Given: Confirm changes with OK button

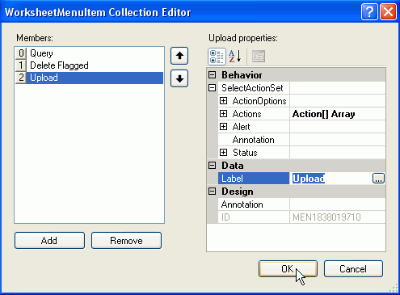Looking at the screenshot, I should click(288, 268).
